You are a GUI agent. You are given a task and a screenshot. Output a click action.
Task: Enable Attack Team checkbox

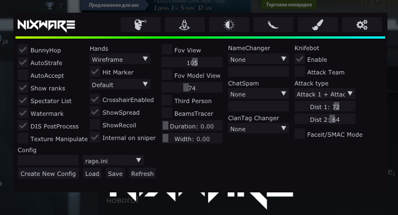tap(299, 72)
